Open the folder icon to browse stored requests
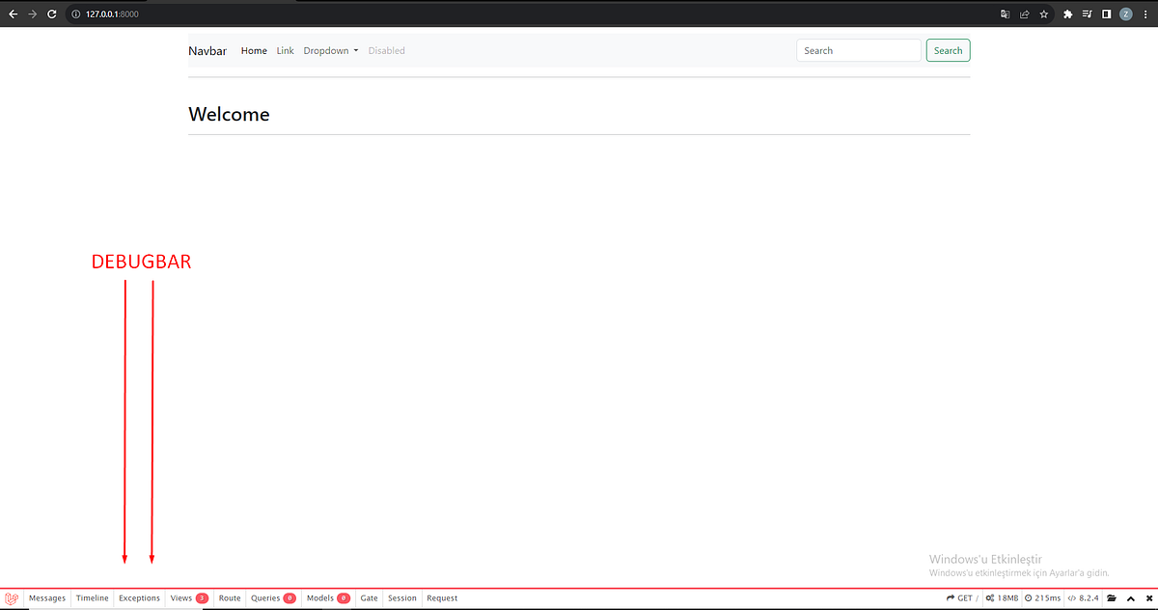 [1111, 597]
